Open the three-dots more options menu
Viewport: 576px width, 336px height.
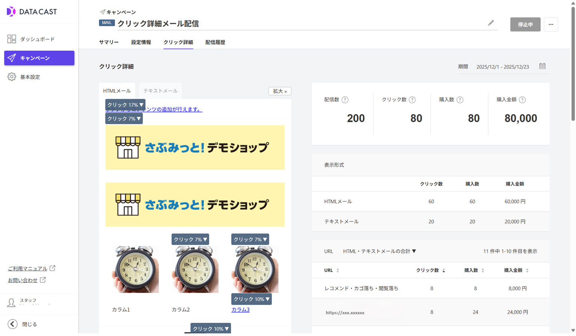pyautogui.click(x=550, y=24)
